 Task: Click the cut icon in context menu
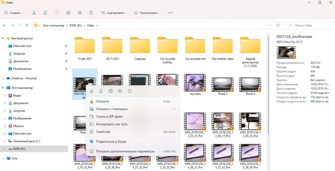click(91, 91)
